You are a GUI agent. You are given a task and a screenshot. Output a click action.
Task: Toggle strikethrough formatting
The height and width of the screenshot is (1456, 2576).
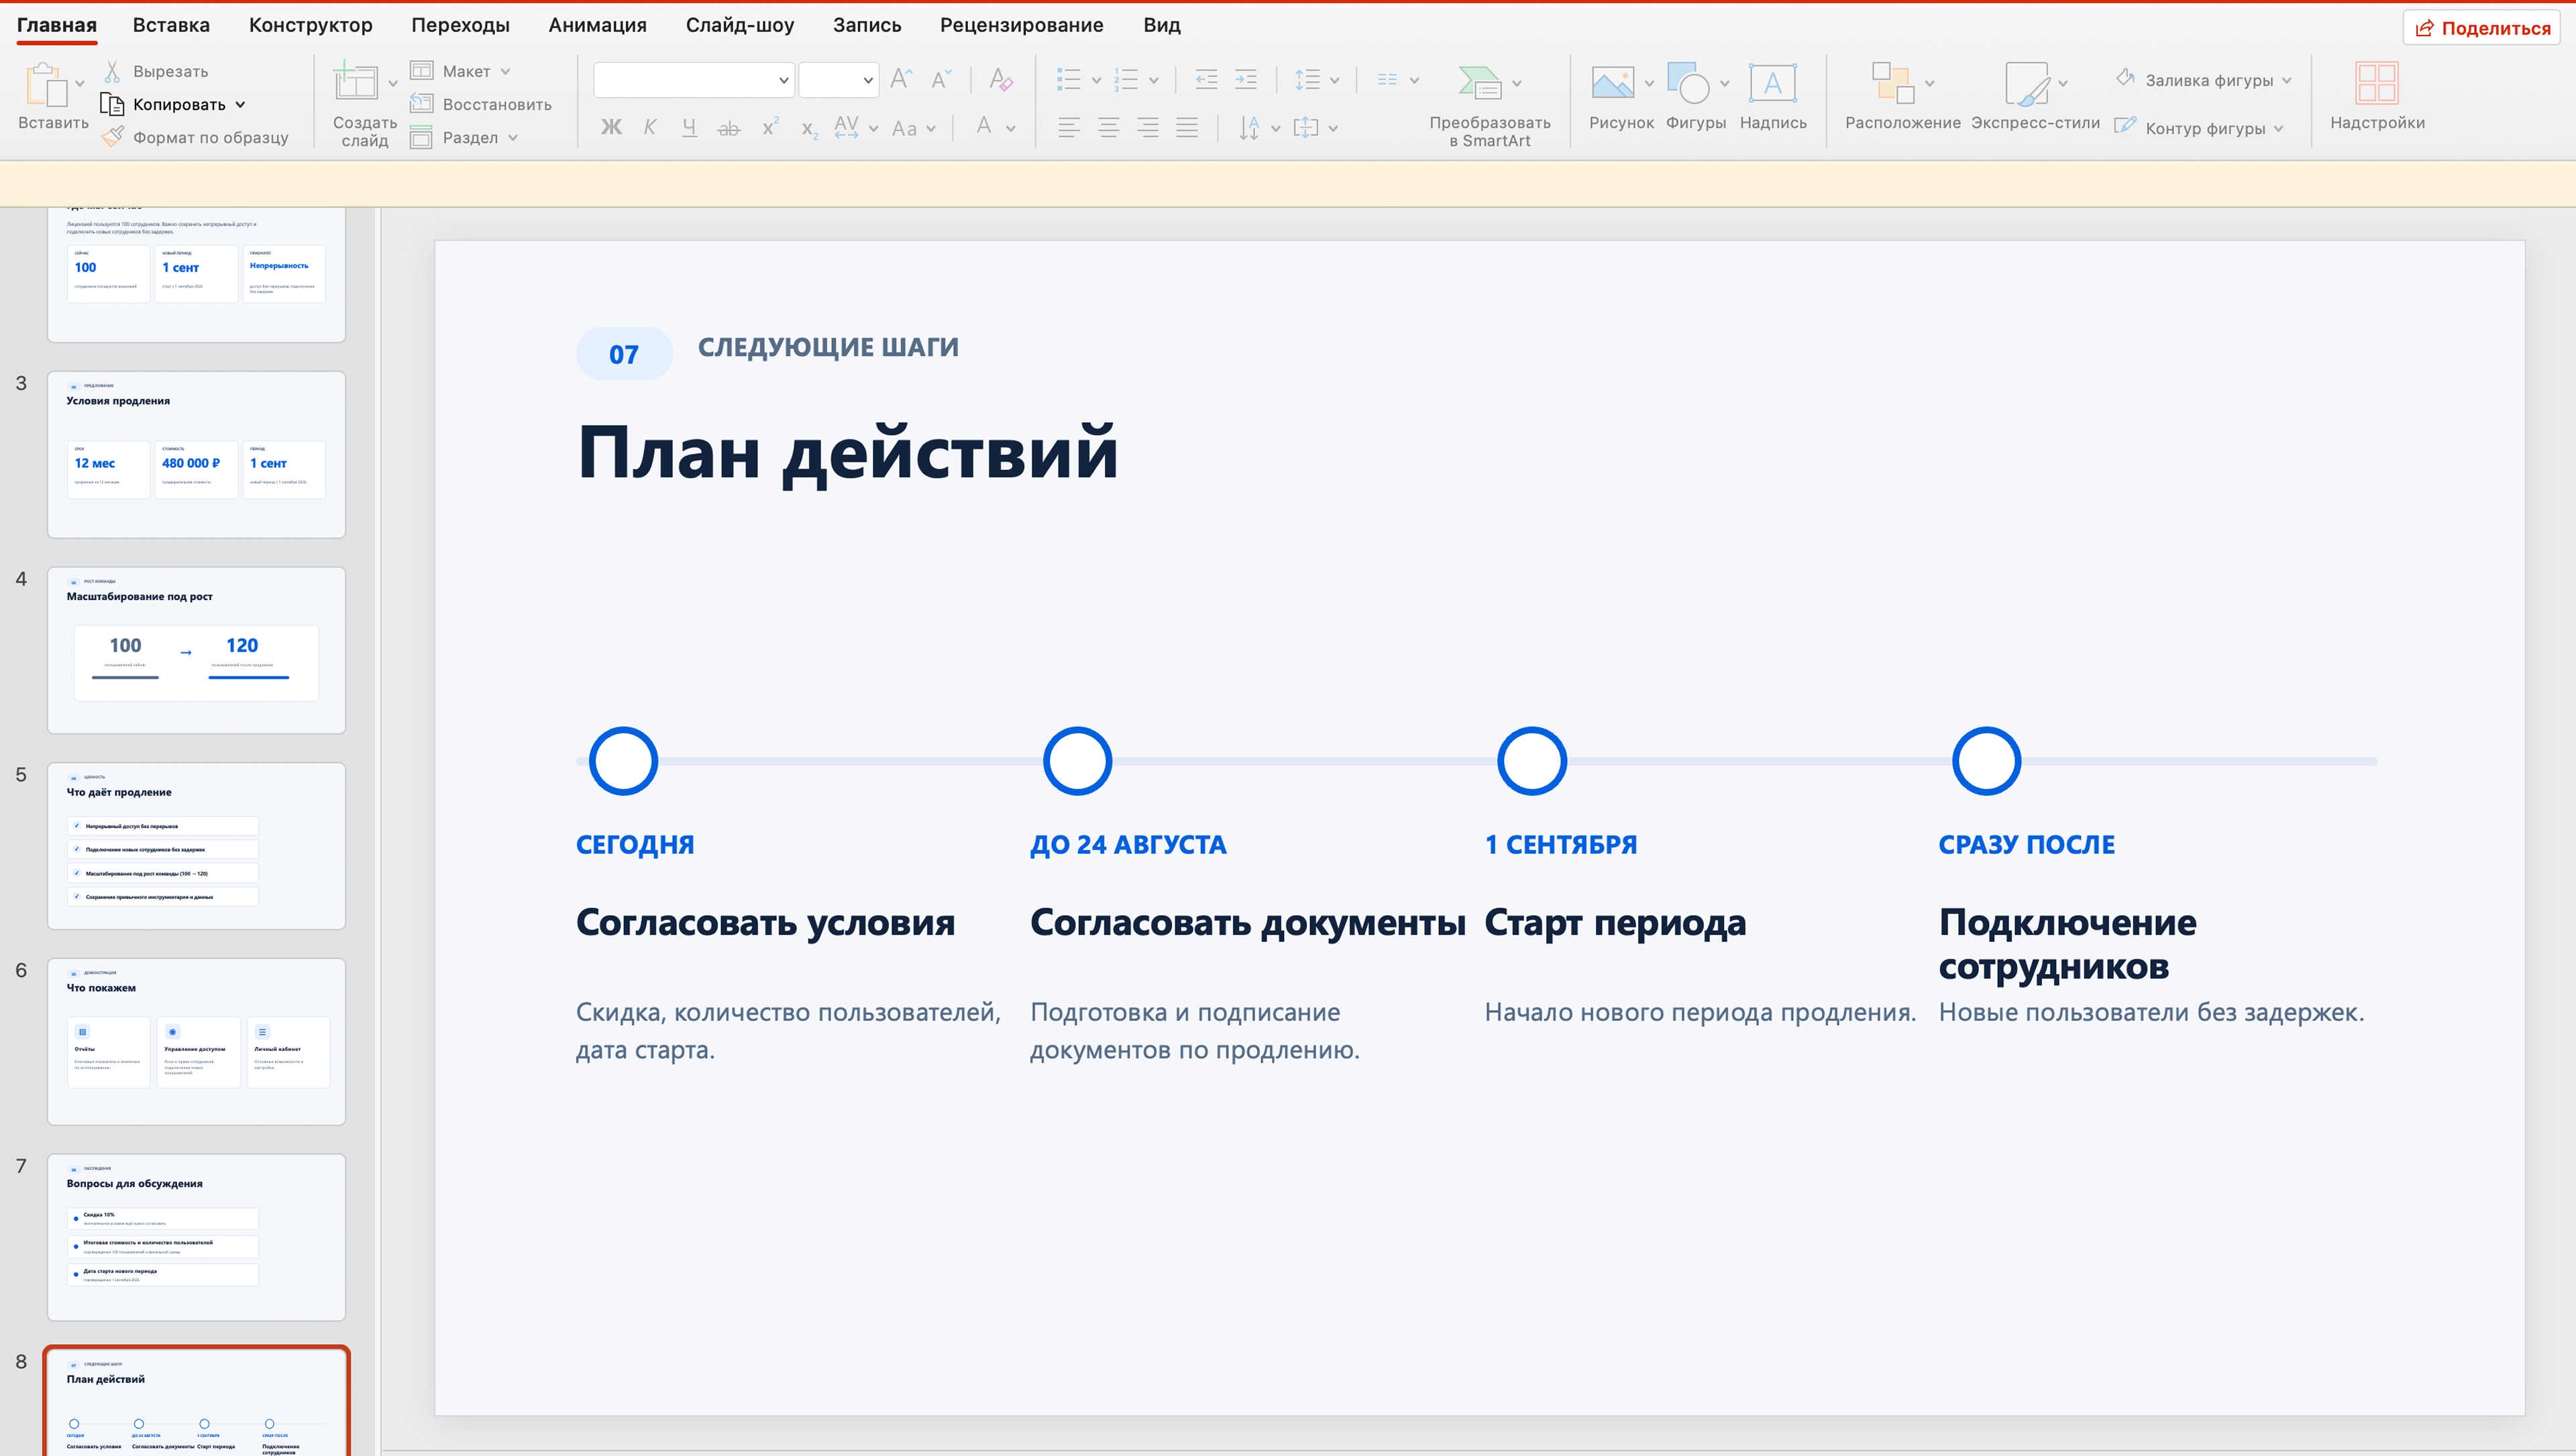pyautogui.click(x=729, y=128)
